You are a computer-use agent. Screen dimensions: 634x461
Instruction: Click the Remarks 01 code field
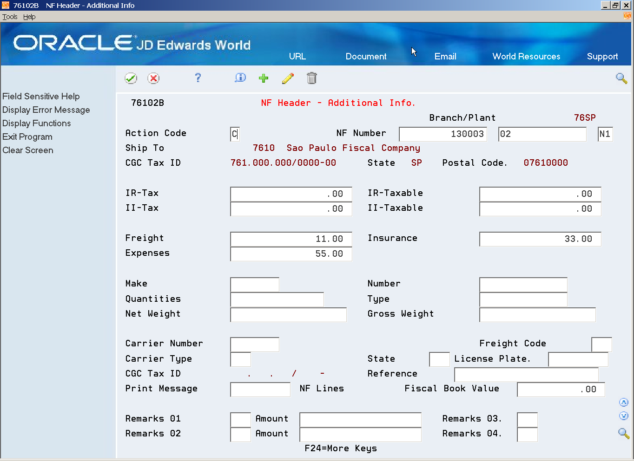[x=241, y=420]
